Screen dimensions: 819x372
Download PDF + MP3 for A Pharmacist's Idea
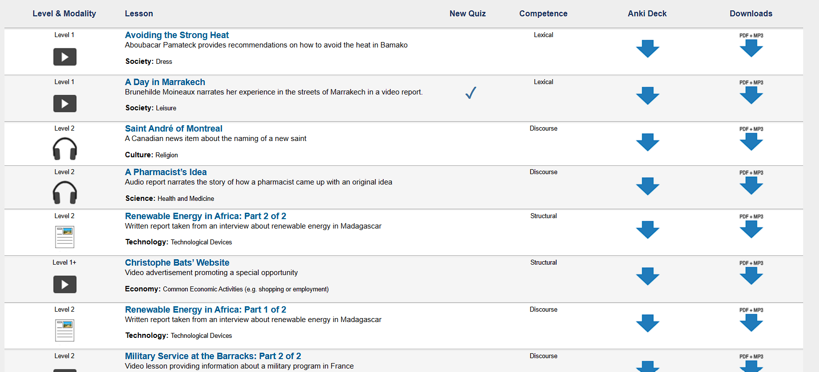pos(751,182)
